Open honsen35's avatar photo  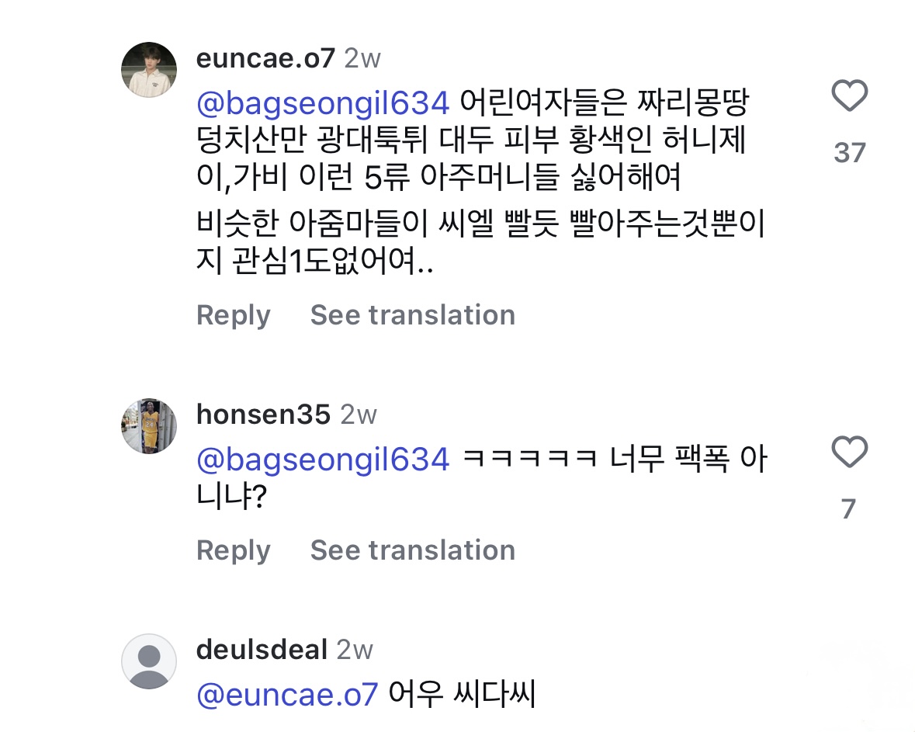[x=150, y=426]
